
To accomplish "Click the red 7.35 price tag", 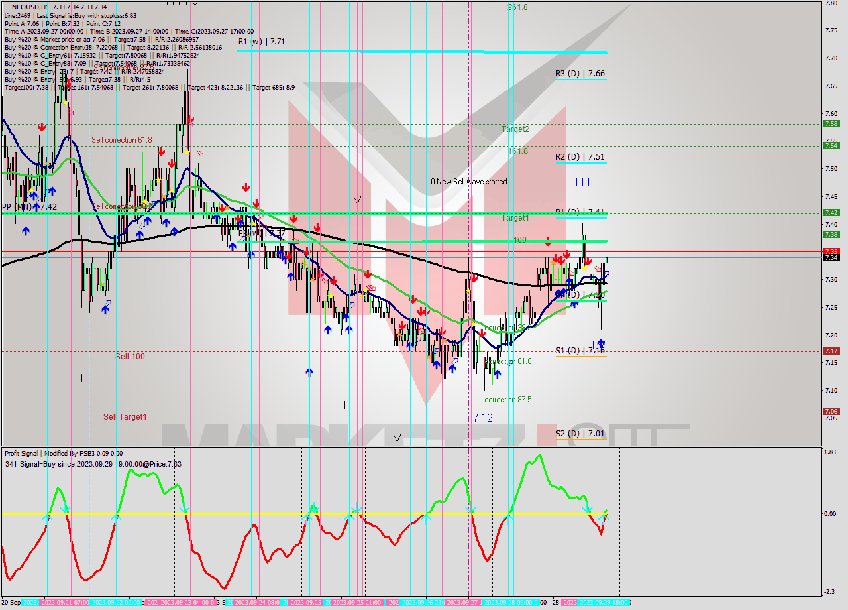I will pyautogui.click(x=831, y=251).
